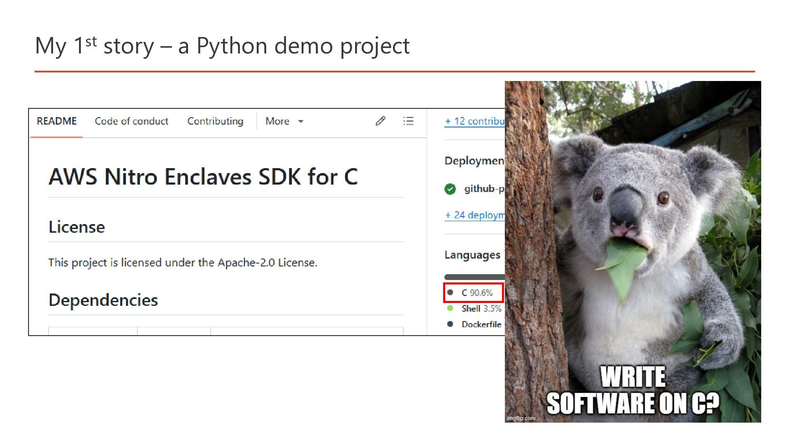
Task: Click the Dockerfile language dark dot
Action: (450, 324)
